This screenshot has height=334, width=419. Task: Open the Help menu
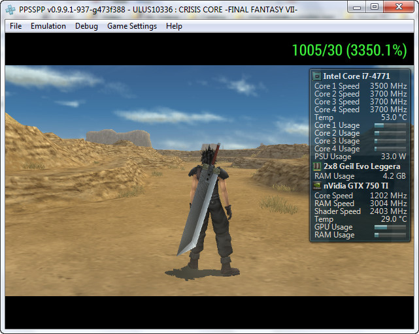[x=174, y=26]
